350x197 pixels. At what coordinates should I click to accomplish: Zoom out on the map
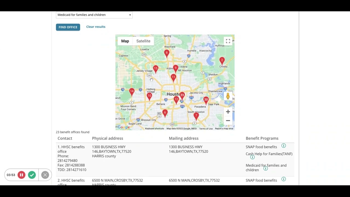tap(228, 121)
